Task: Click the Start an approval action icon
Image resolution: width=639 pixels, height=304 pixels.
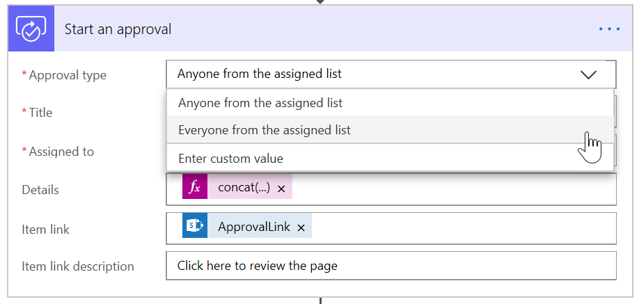Action: pyautogui.click(x=31, y=29)
